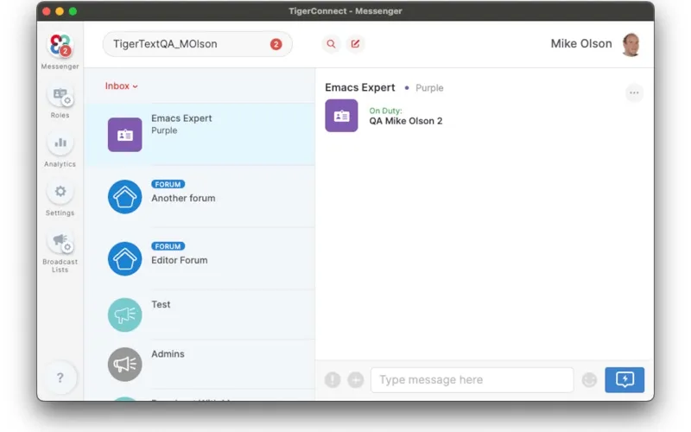Open the Analytics chart icon
The height and width of the screenshot is (432, 691).
[60, 143]
